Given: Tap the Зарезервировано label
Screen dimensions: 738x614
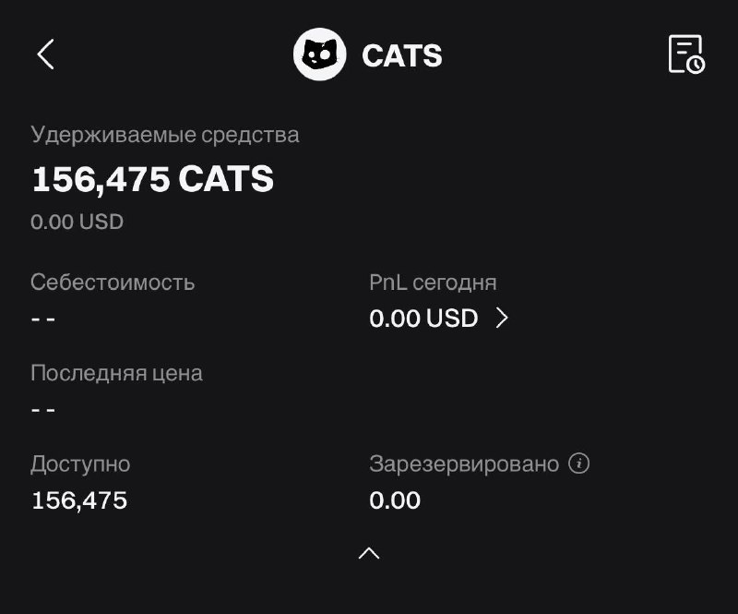Looking at the screenshot, I should (x=464, y=464).
